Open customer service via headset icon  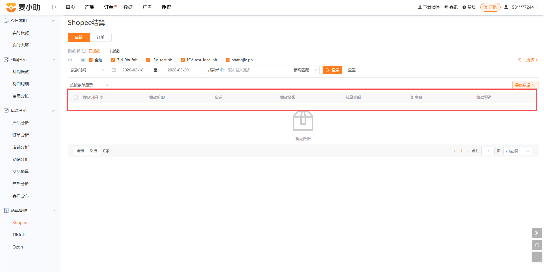coord(446,7)
